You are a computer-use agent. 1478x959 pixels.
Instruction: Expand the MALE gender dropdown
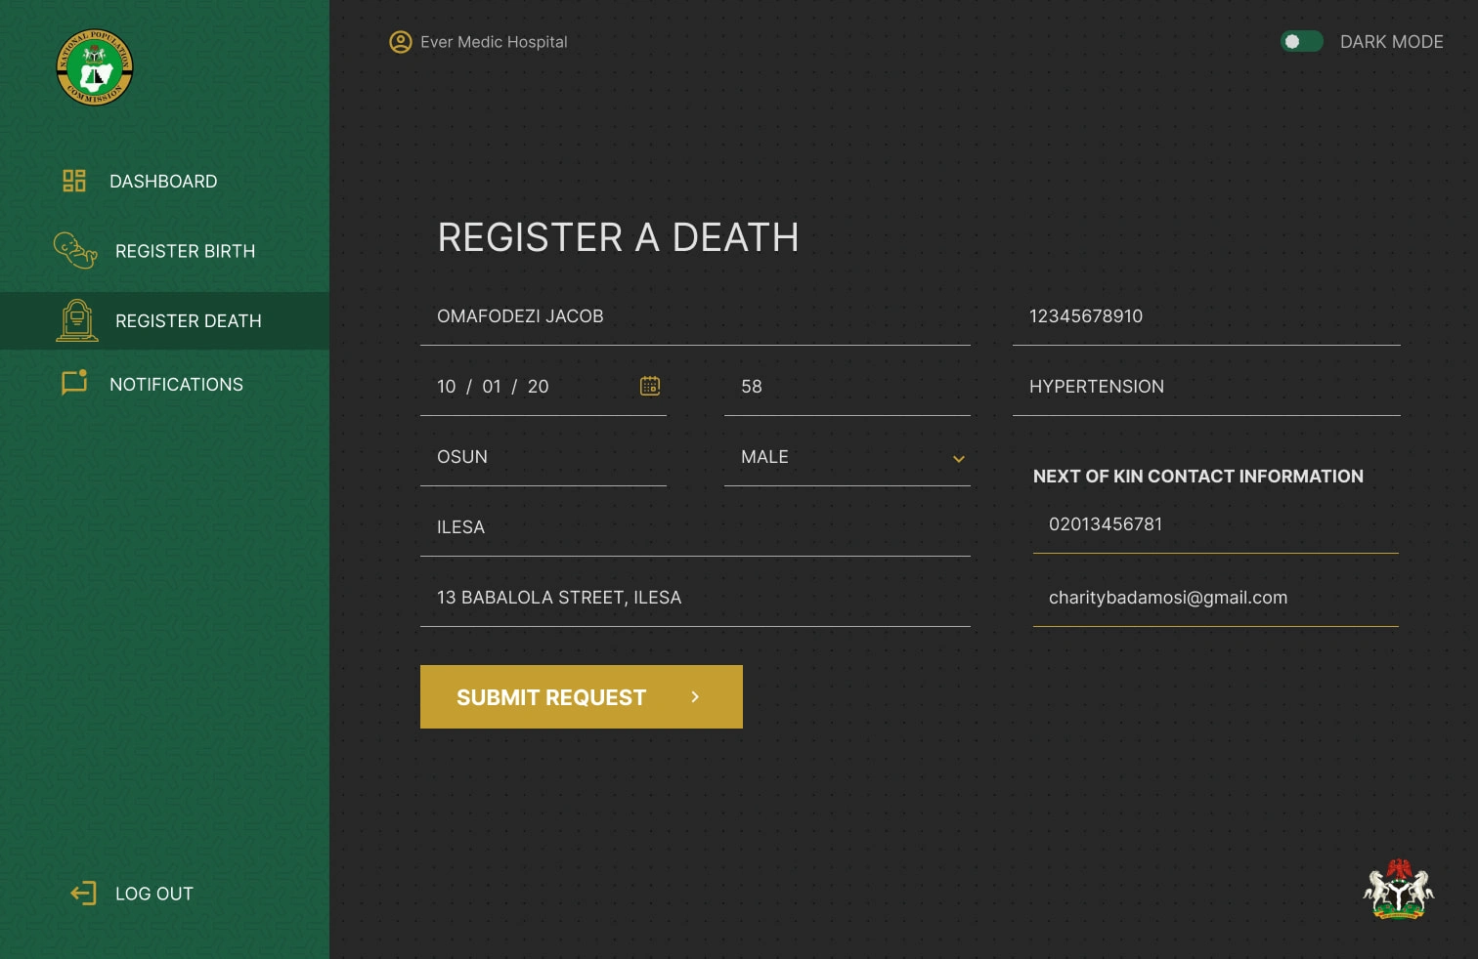click(959, 458)
